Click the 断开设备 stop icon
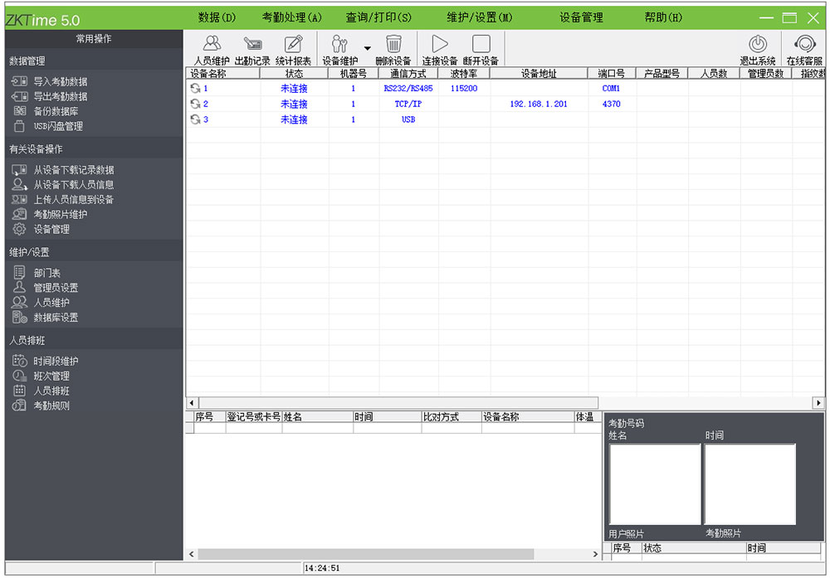The width and height of the screenshot is (830, 579). pyautogui.click(x=481, y=43)
